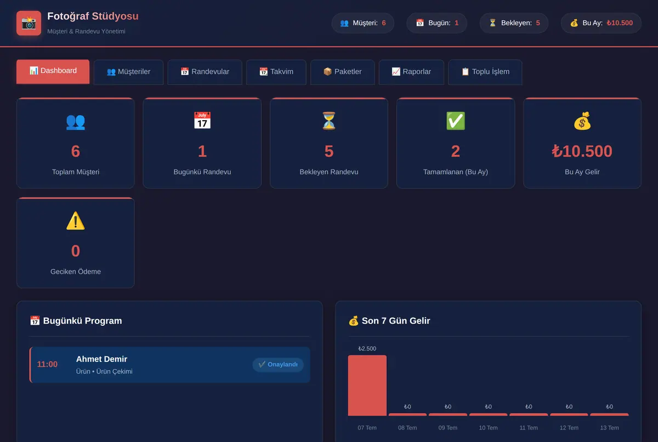Click the ₺10.500 revenue value in card
The image size is (658, 442).
(582, 151)
